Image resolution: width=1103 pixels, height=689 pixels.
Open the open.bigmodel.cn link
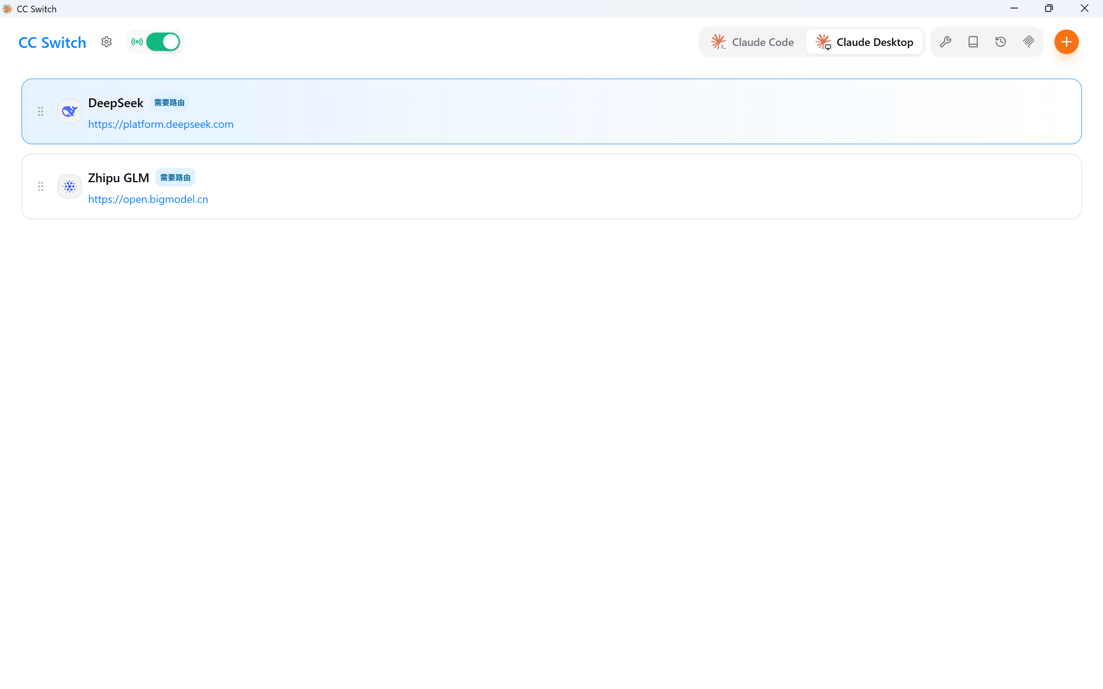(x=148, y=199)
